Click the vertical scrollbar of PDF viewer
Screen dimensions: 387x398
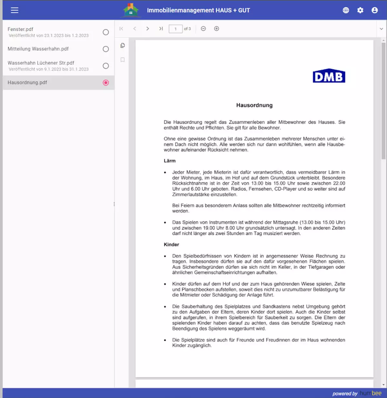(383, 101)
